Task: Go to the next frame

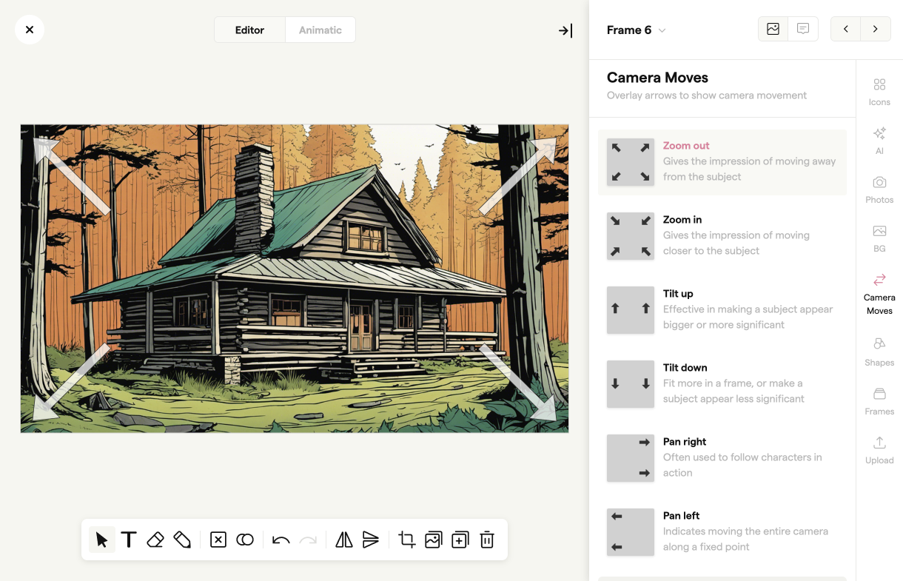Action: tap(876, 30)
